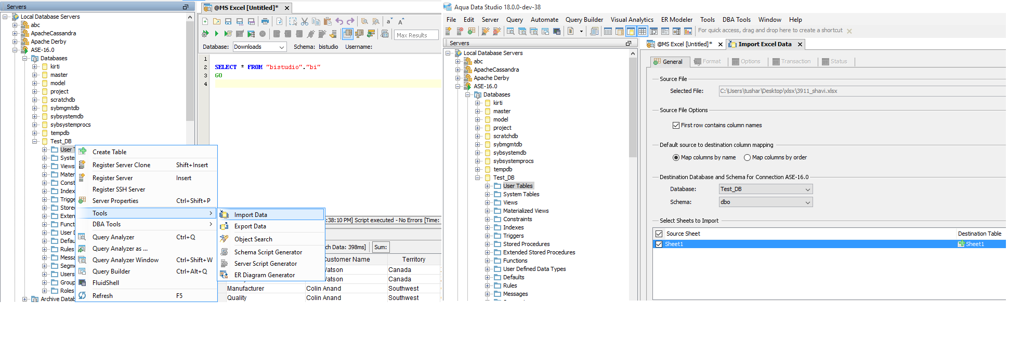Select the Map columns by order radio button
Viewport: 1021px width, 354px height.
tap(747, 157)
